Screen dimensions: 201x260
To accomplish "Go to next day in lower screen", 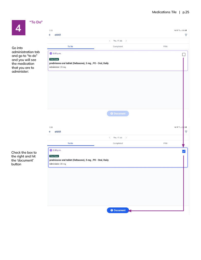I will 126,138.
